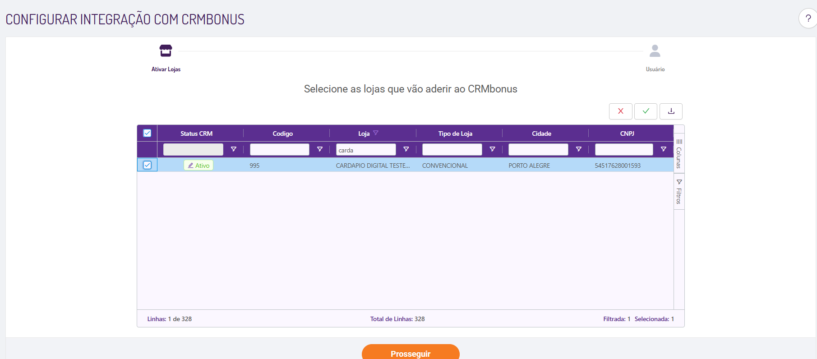Sort by Codigo column header

pyautogui.click(x=283, y=133)
